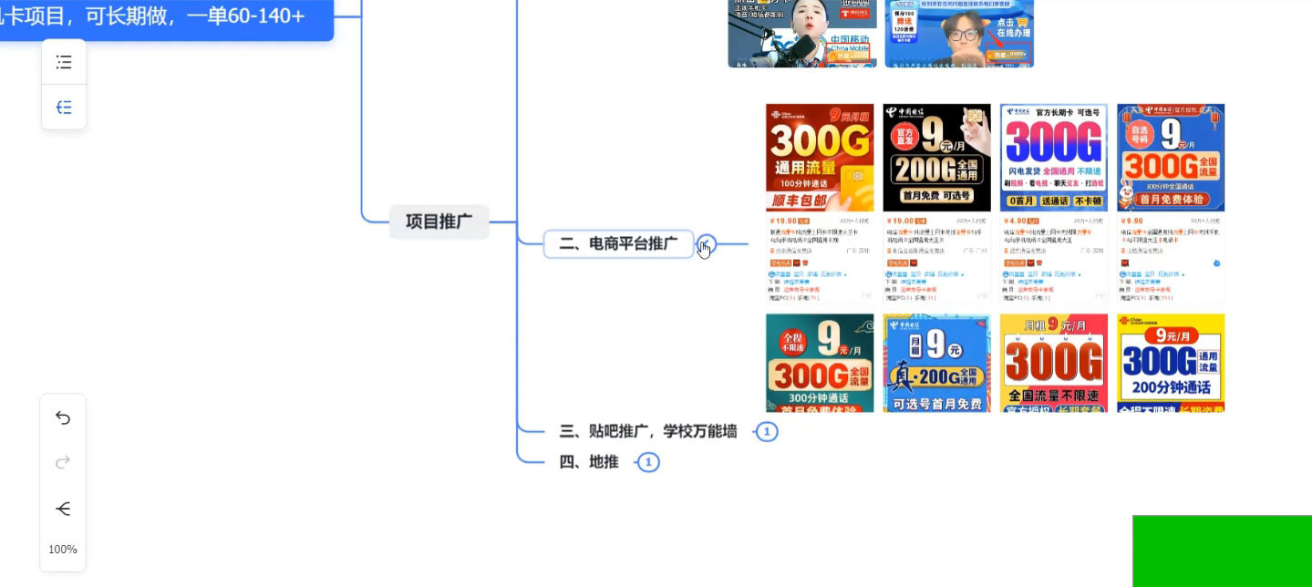Open the 100% zoom level control

click(x=63, y=550)
